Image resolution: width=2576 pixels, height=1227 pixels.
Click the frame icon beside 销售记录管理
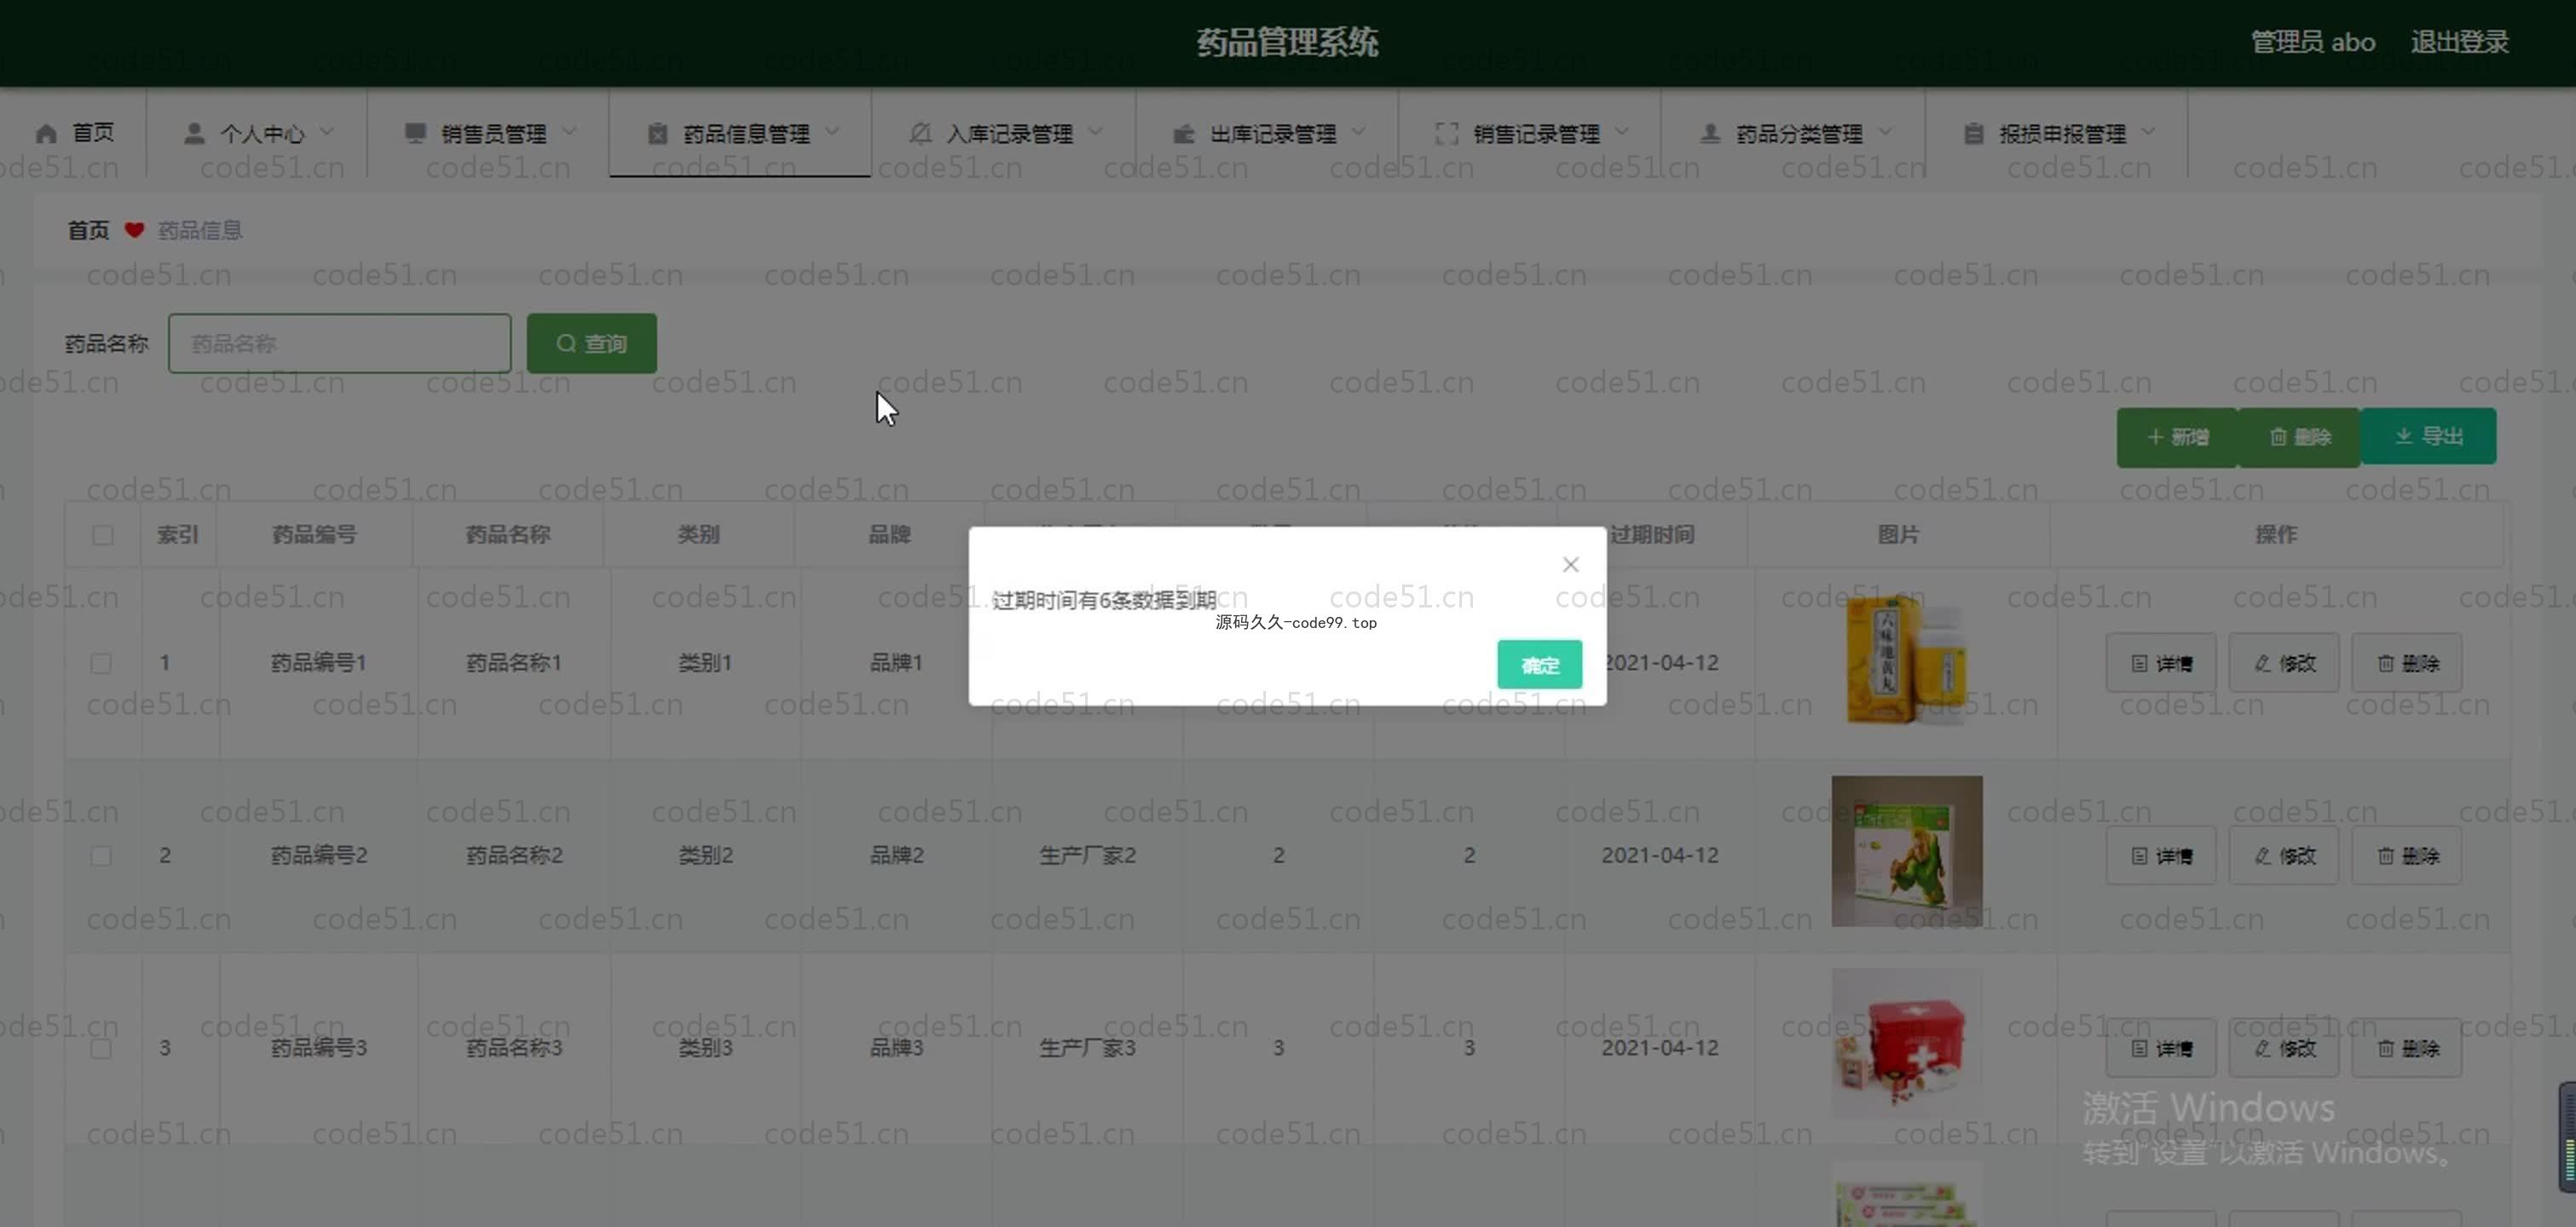[1447, 134]
